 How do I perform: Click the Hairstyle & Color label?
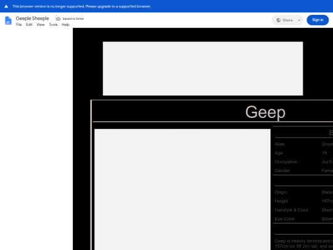[x=291, y=210]
